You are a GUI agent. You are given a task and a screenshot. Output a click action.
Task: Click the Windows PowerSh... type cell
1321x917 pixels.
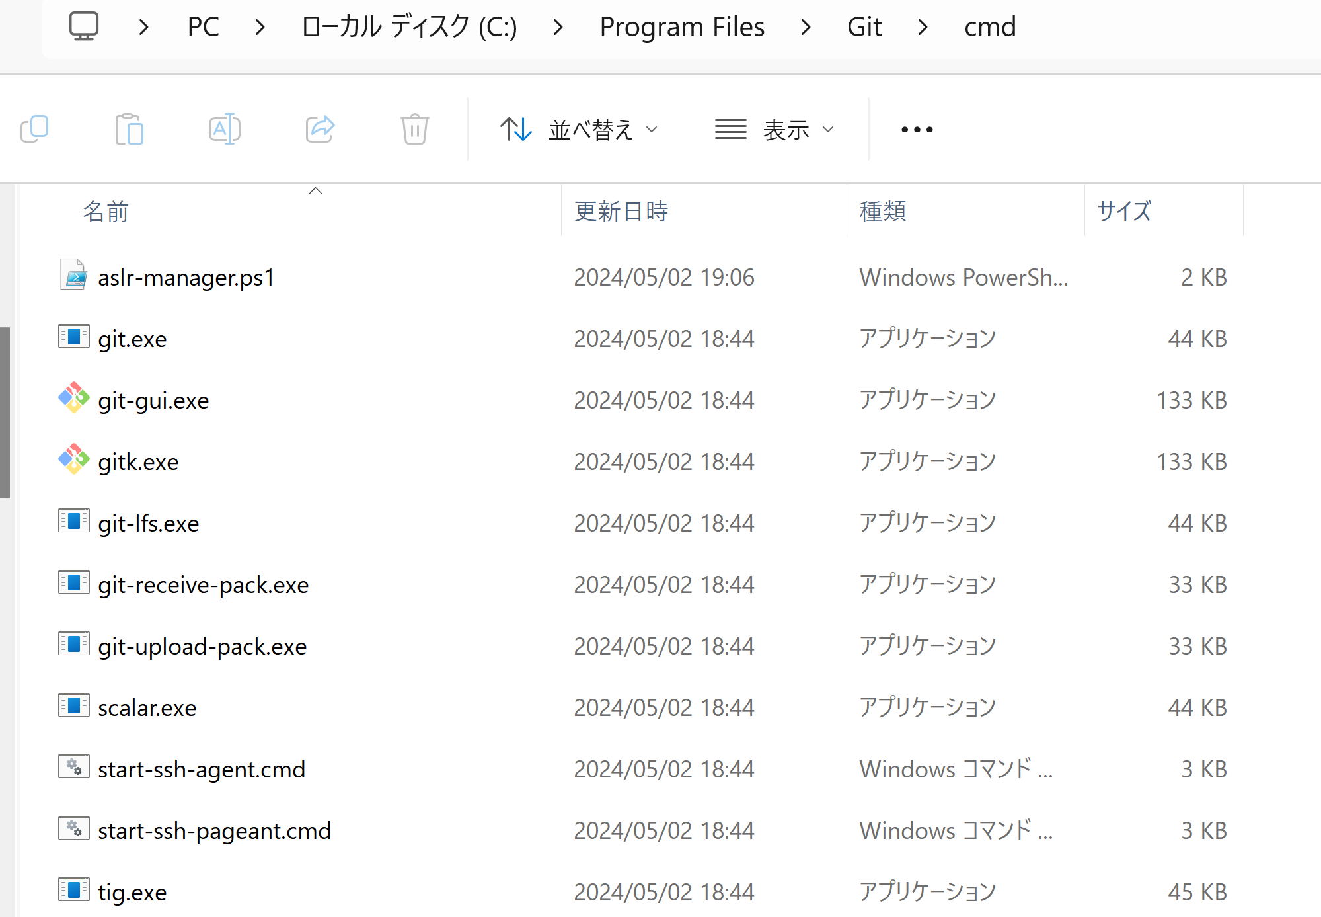point(963,278)
